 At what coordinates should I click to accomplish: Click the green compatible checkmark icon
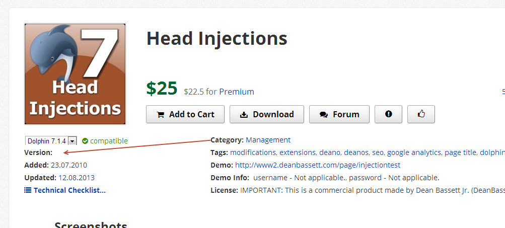pos(85,141)
